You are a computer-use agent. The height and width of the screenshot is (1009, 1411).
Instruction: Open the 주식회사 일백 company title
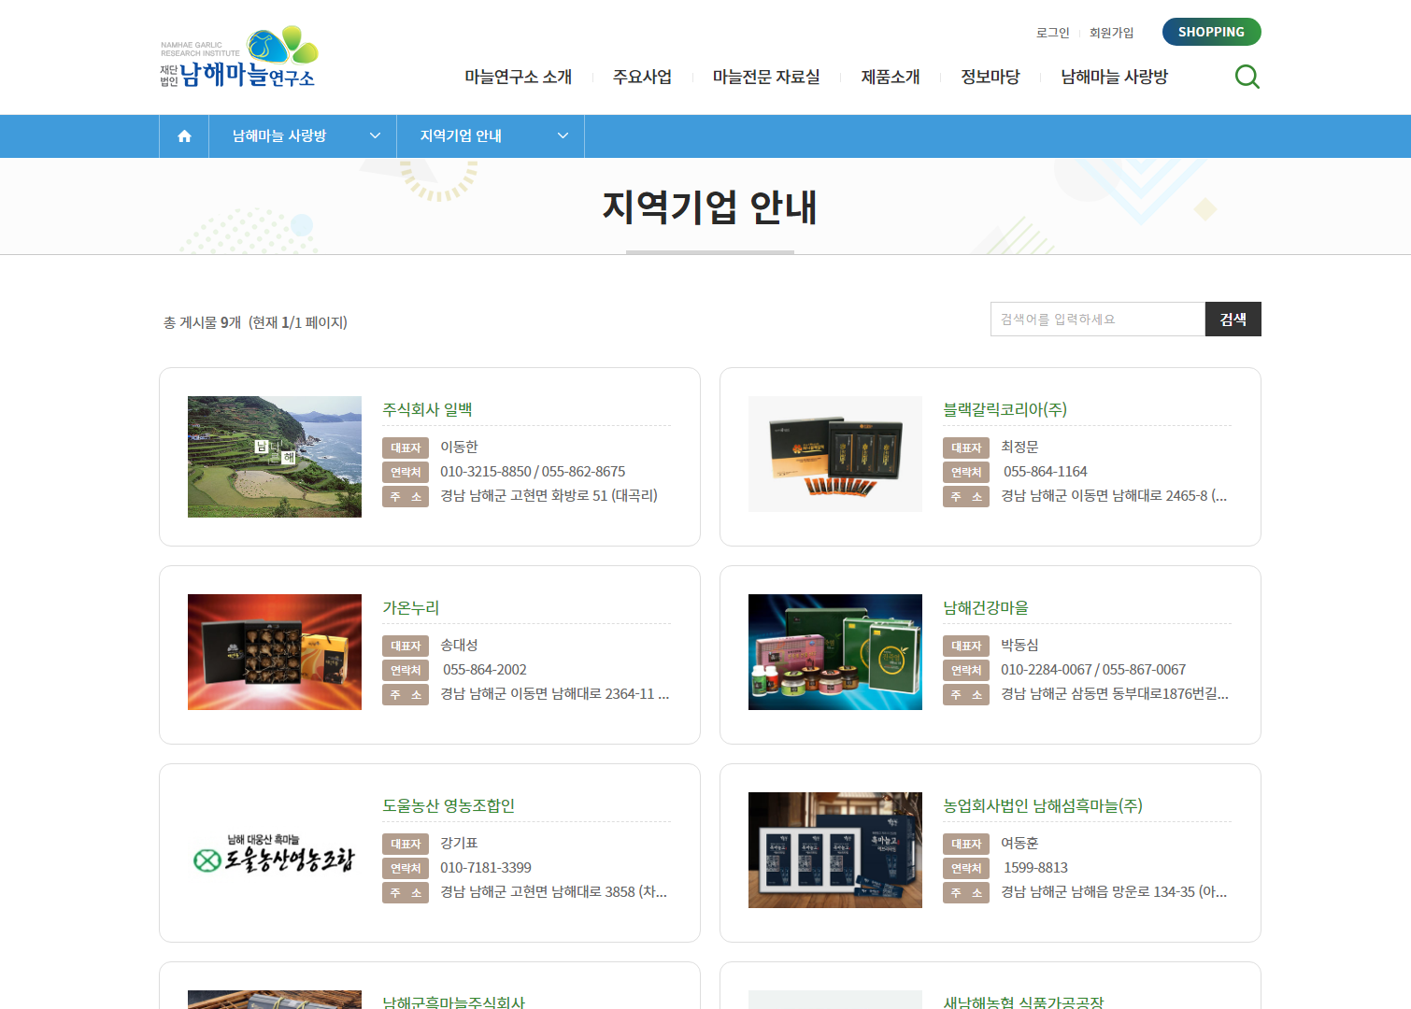click(x=427, y=409)
